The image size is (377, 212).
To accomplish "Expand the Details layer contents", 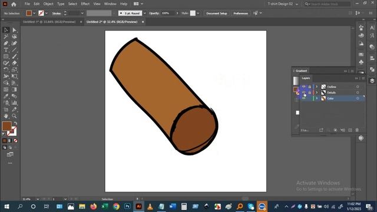I will pos(317,92).
